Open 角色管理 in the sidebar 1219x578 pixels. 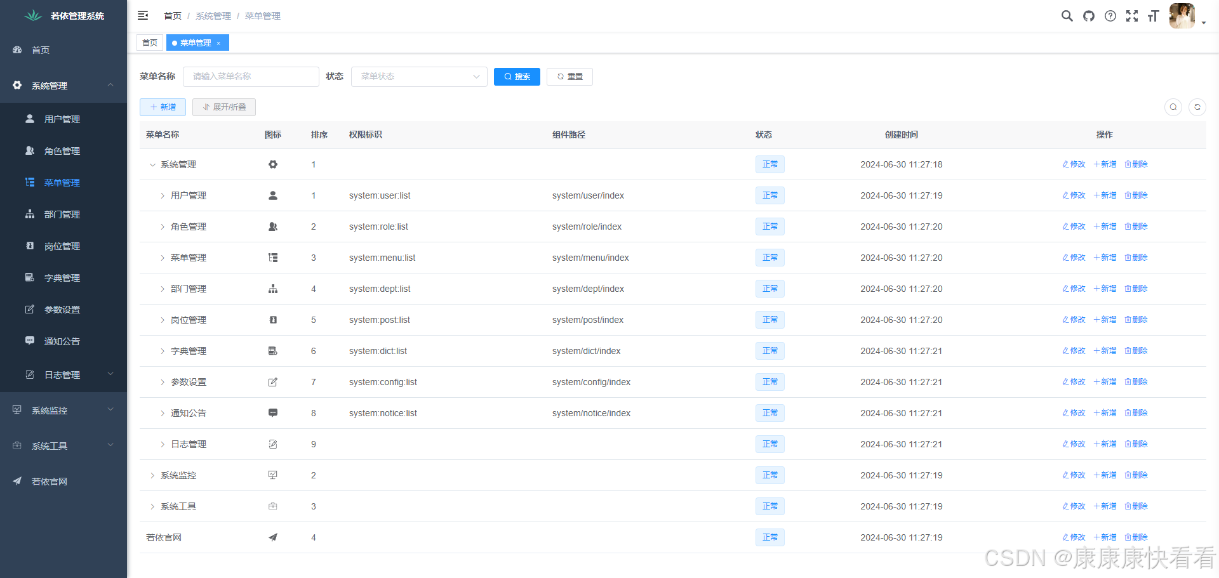[62, 151]
